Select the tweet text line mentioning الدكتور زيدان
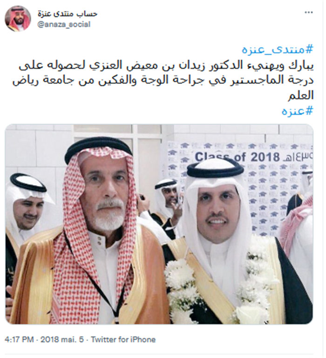The image size is (326, 358). pyautogui.click(x=166, y=66)
